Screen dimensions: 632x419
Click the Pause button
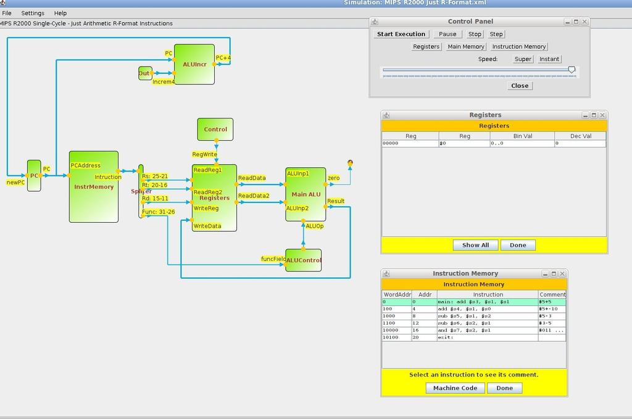pyautogui.click(x=447, y=34)
